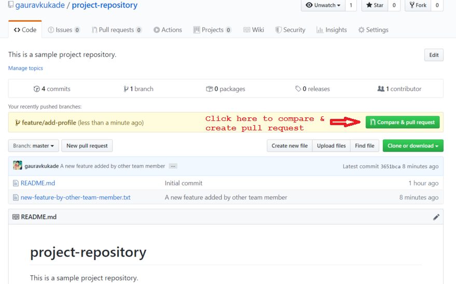Open the Initial commit message link

(x=184, y=183)
